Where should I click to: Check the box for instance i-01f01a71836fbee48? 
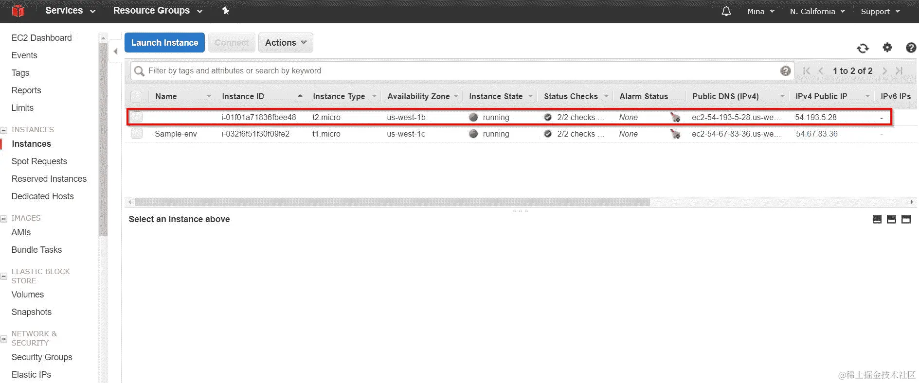137,117
